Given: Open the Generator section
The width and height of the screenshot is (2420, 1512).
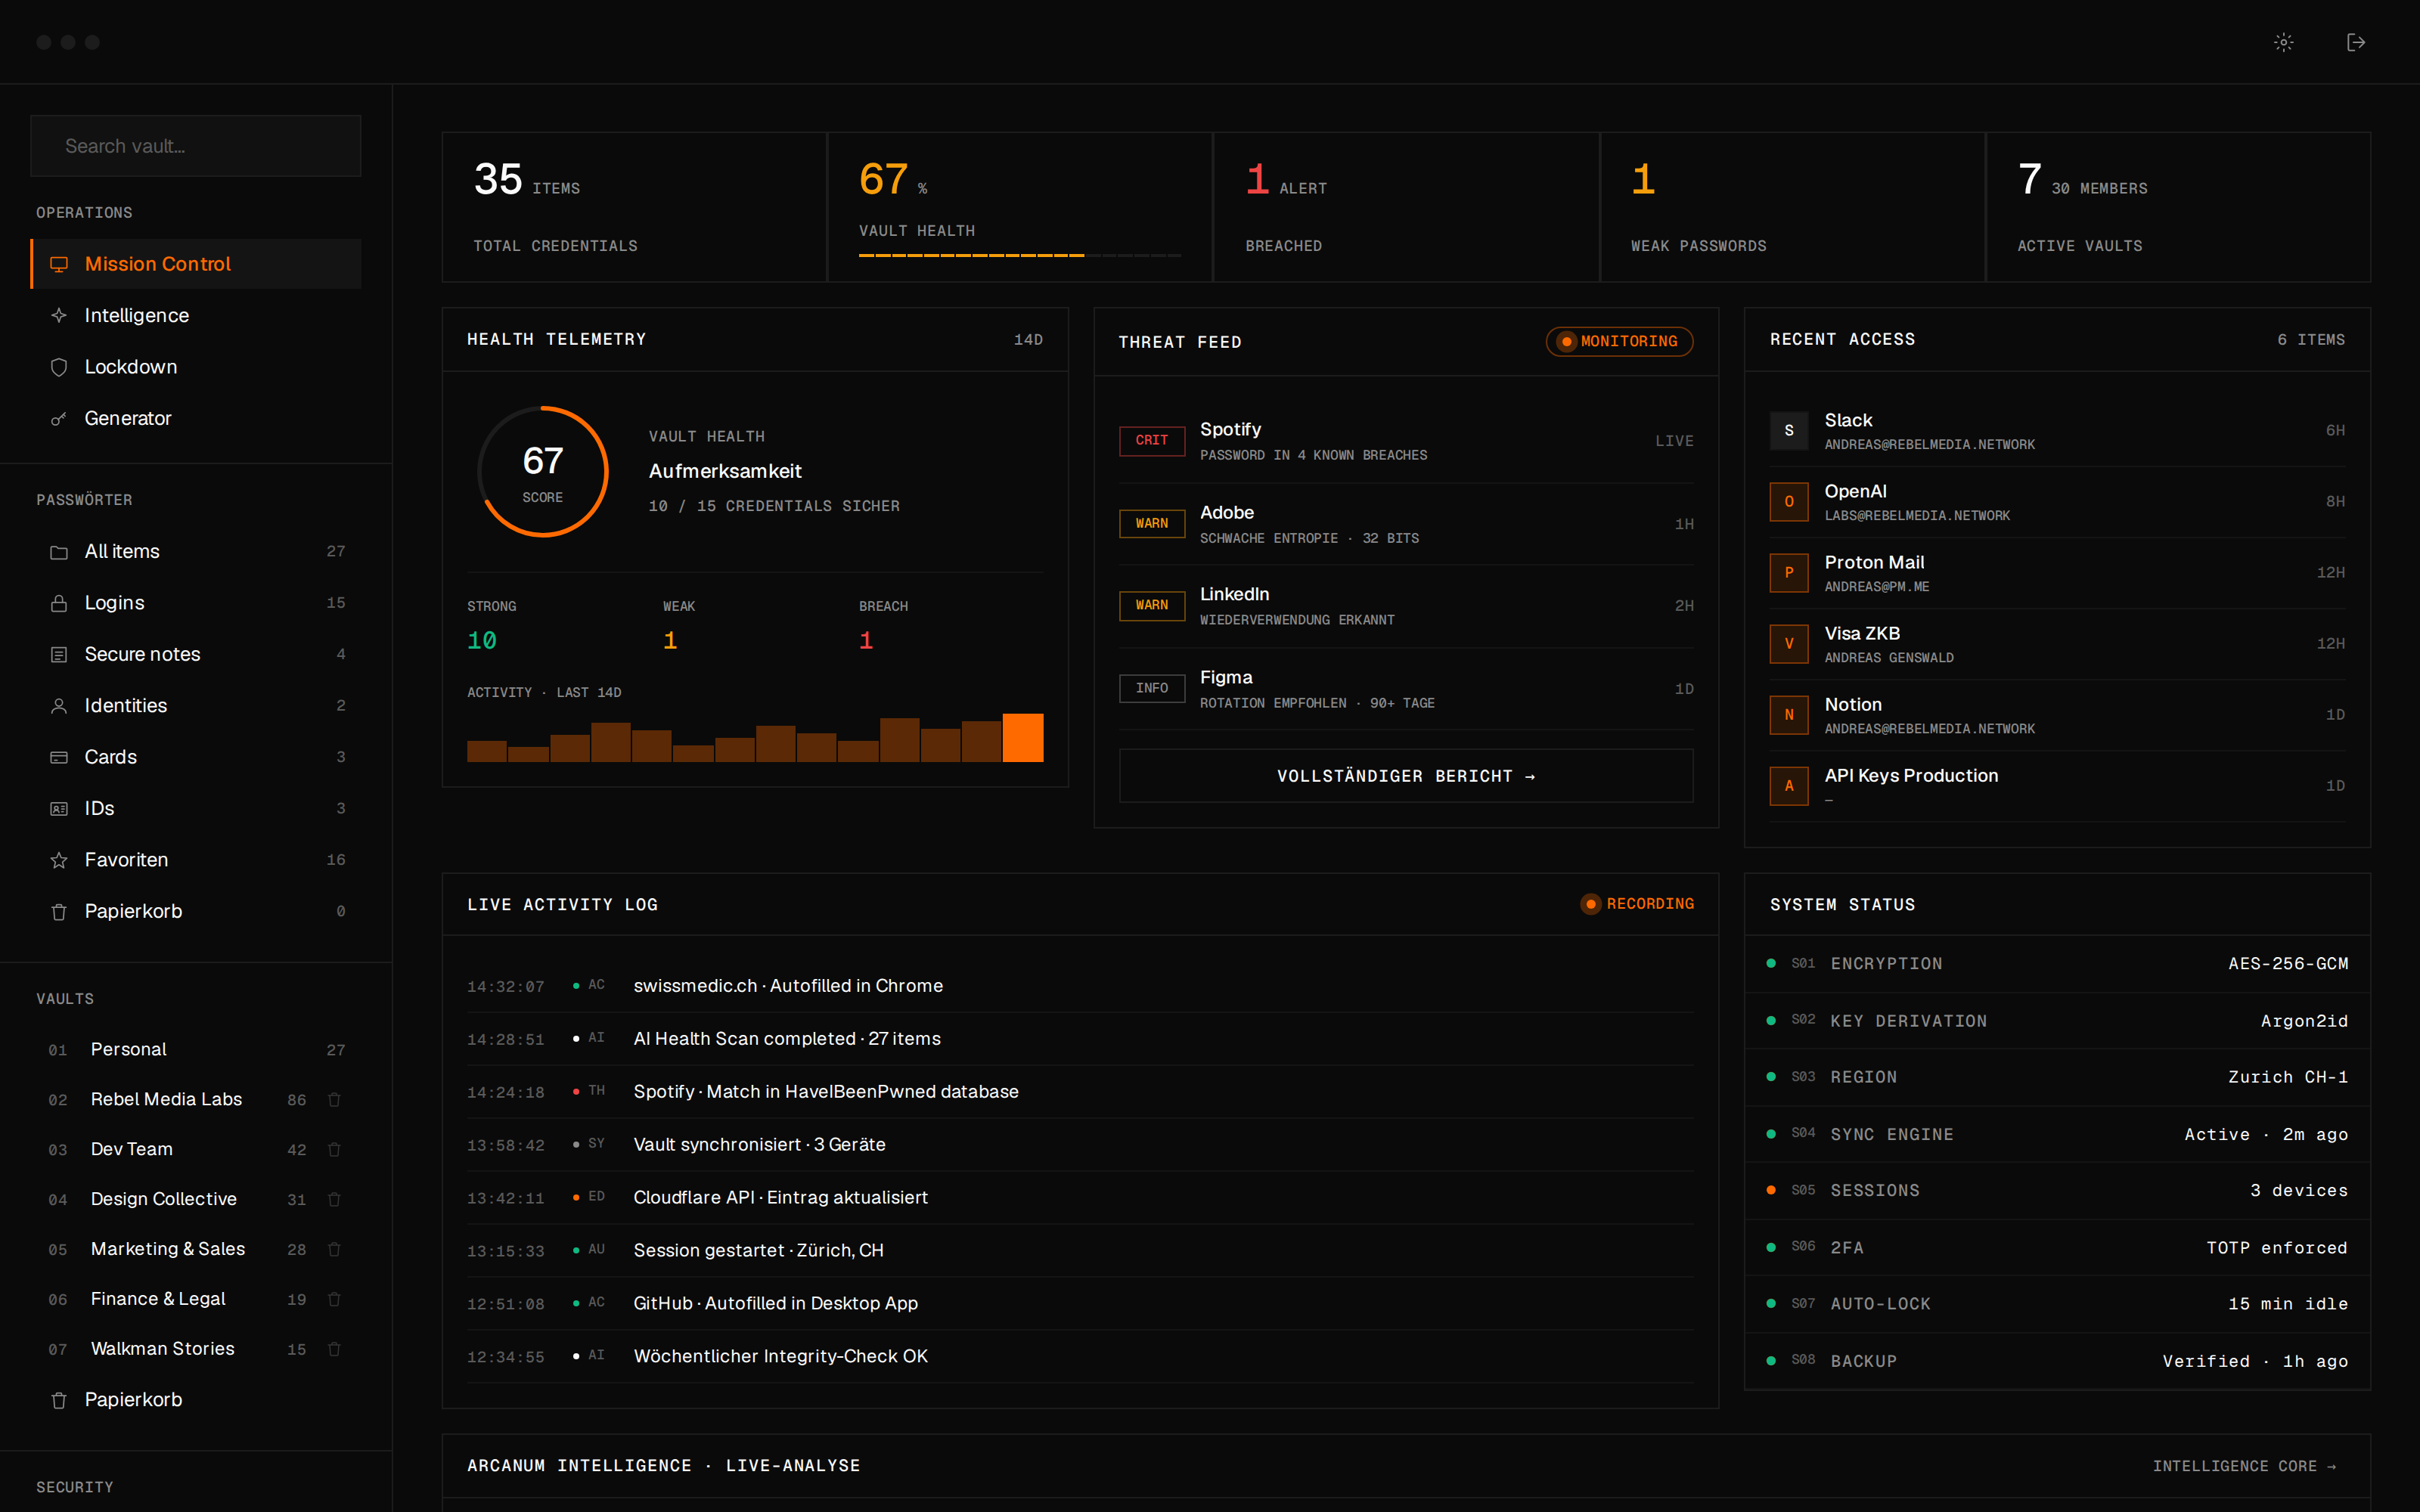Looking at the screenshot, I should coord(196,418).
